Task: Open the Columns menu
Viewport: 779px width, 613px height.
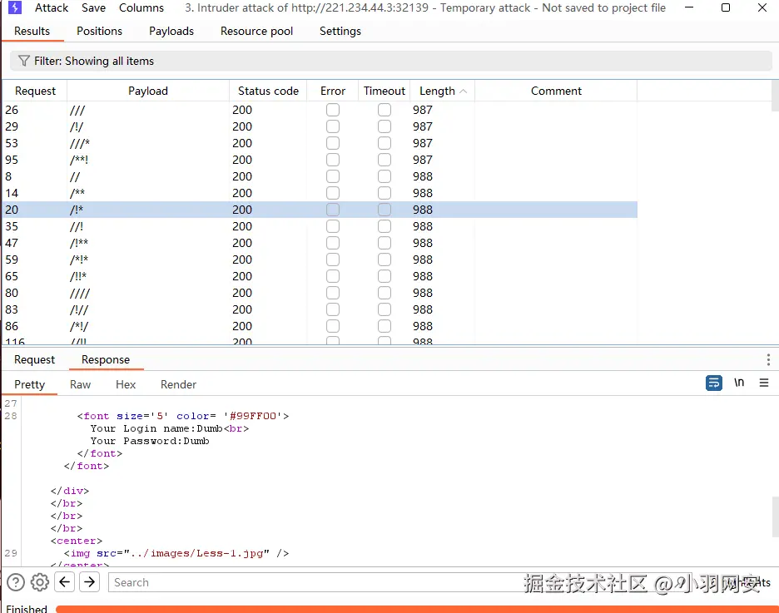Action: [141, 8]
